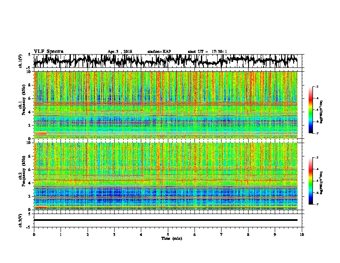Click the ch.2 spectrogram color scale bar
Image resolution: width=340 pixels, height=263 pixels.
point(311,181)
